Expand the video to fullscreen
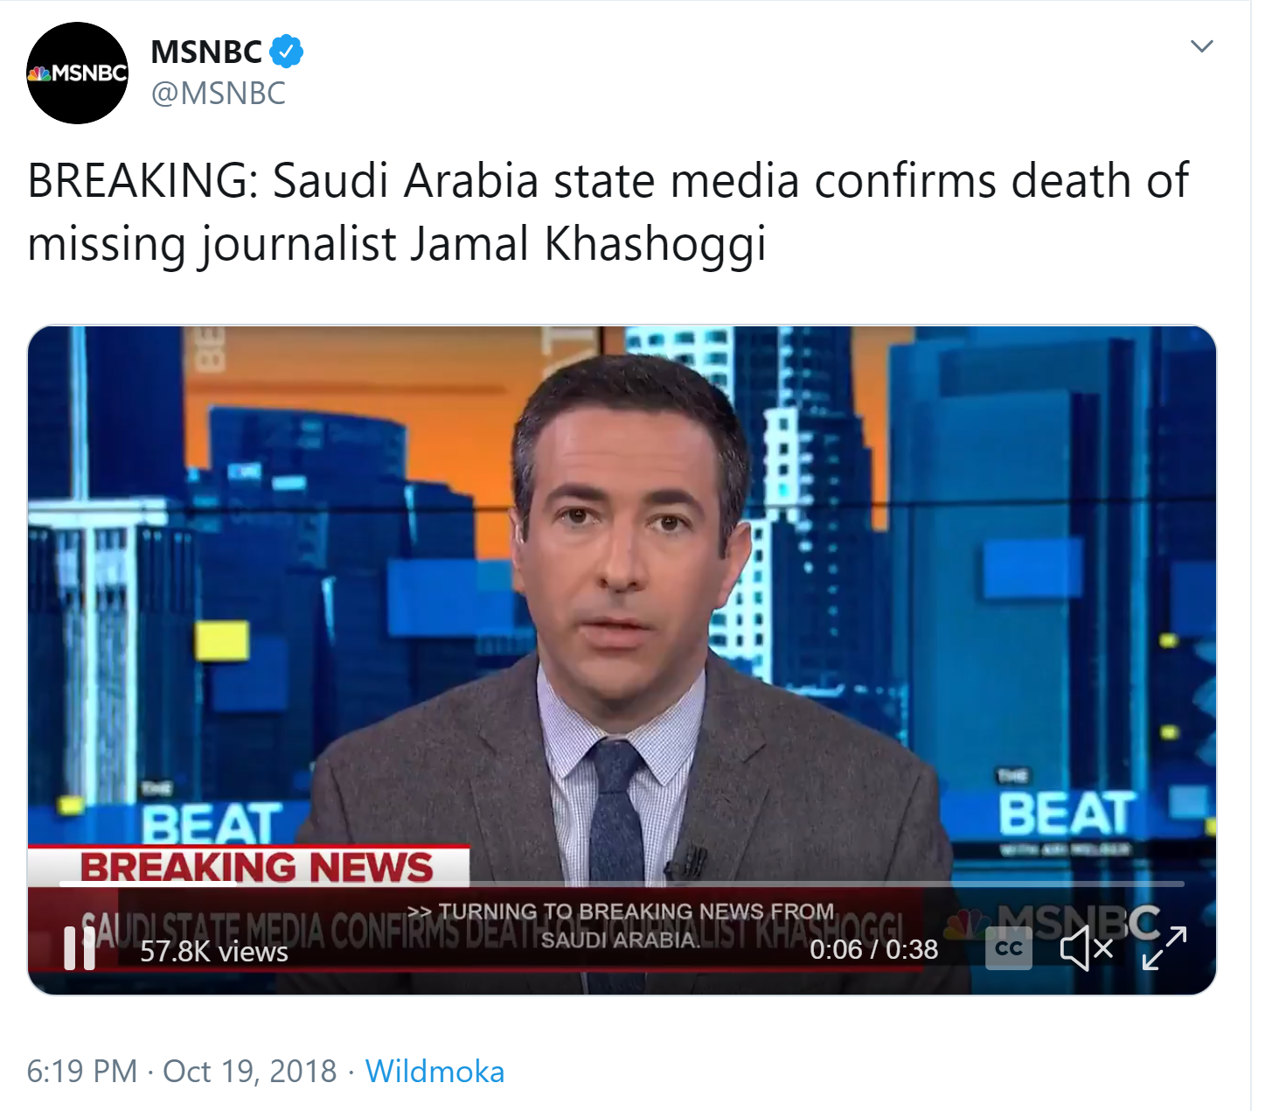This screenshot has height=1111, width=1272. coord(1164,948)
